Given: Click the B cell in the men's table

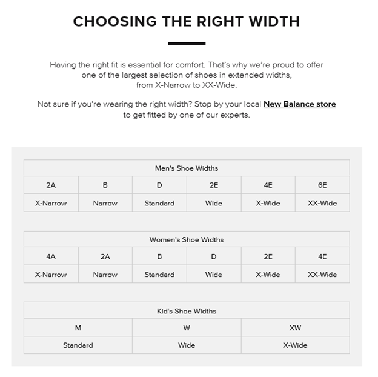Looking at the screenshot, I should (x=105, y=185).
